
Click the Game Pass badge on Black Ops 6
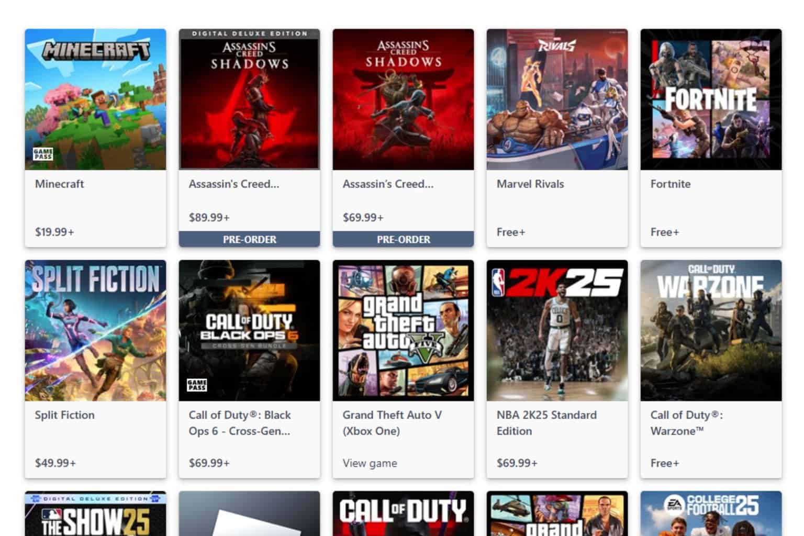(x=197, y=385)
